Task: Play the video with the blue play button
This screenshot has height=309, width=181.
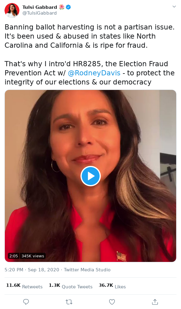Action: click(90, 176)
